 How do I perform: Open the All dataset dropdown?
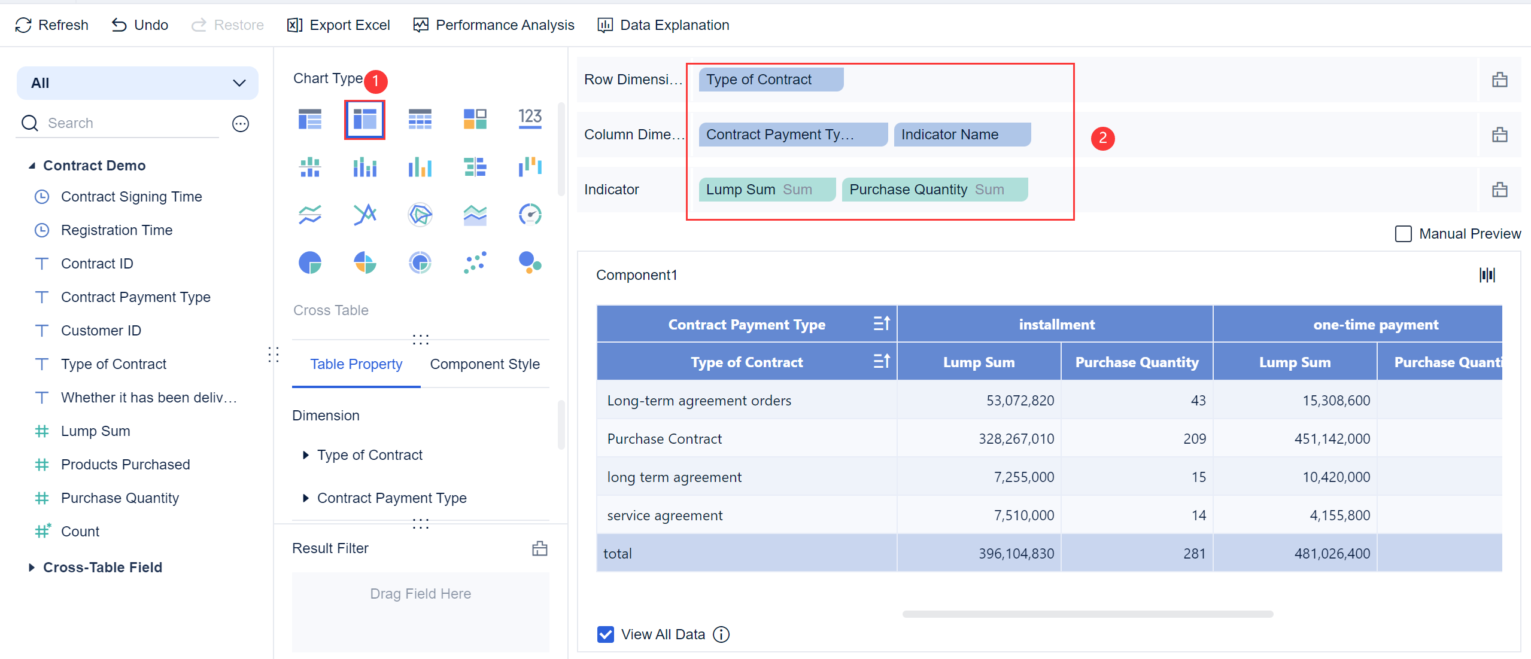[x=138, y=83]
